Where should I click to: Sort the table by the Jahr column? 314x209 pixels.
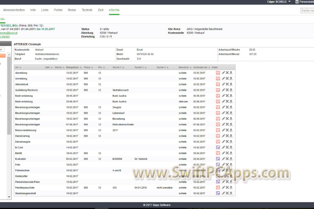[49, 67]
